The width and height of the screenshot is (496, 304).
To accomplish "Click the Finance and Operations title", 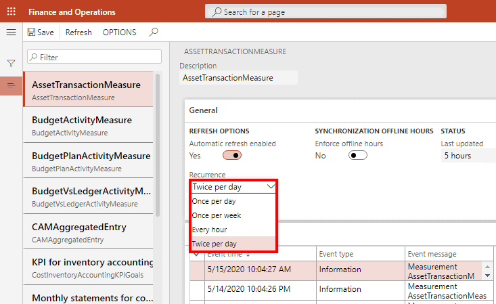I will (72, 12).
